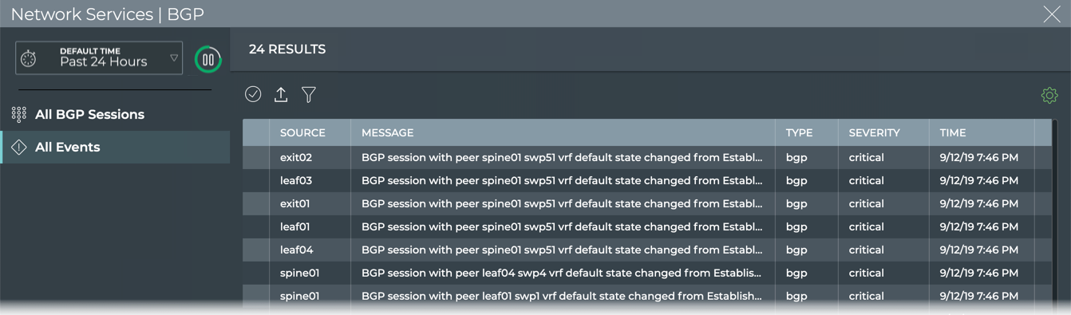Close the Network Services BGP card
Screen dimensions: 1071x315
coord(1052,14)
